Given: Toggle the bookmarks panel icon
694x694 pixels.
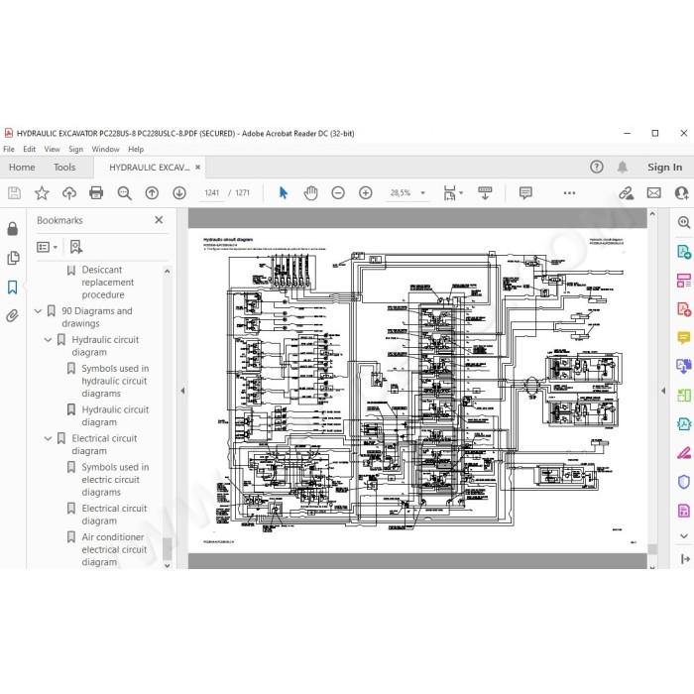Looking at the screenshot, I should coord(12,288).
